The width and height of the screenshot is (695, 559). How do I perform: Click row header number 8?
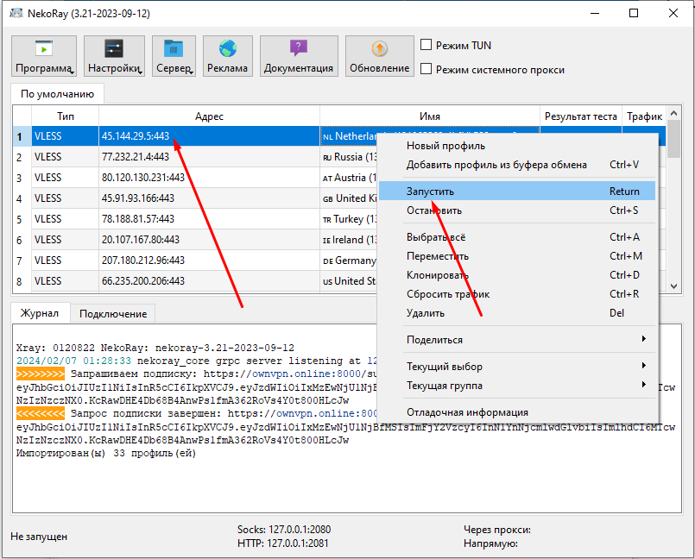point(22,281)
